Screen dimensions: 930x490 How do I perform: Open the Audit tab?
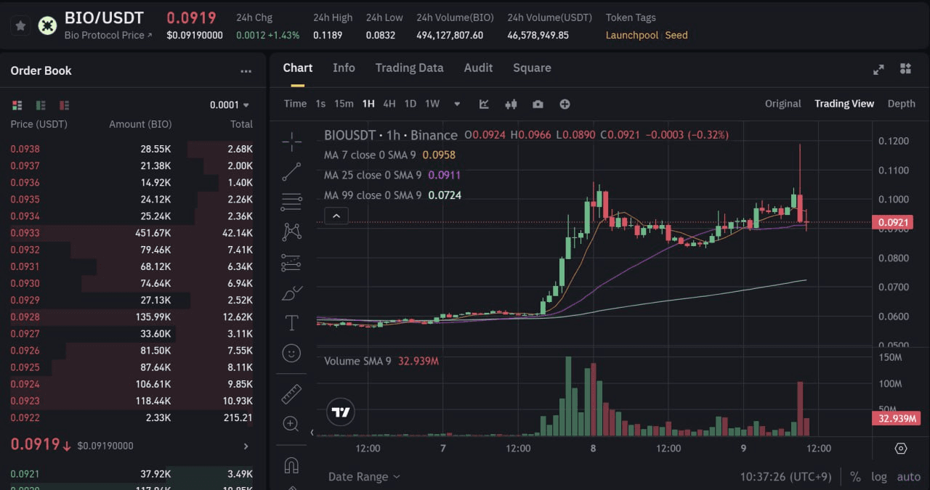(478, 68)
